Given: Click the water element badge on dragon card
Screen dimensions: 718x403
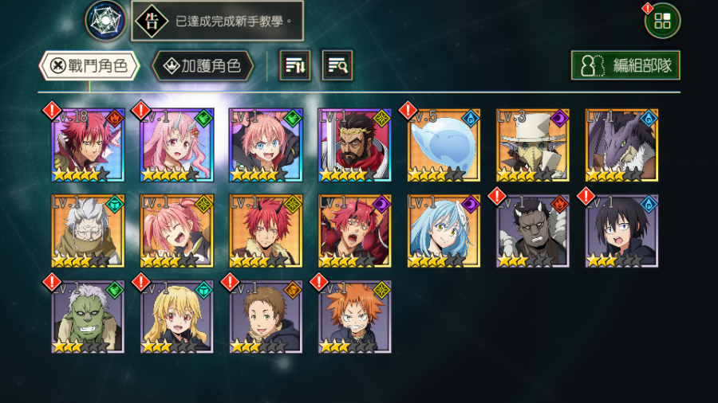Looking at the screenshot, I should (x=649, y=119).
